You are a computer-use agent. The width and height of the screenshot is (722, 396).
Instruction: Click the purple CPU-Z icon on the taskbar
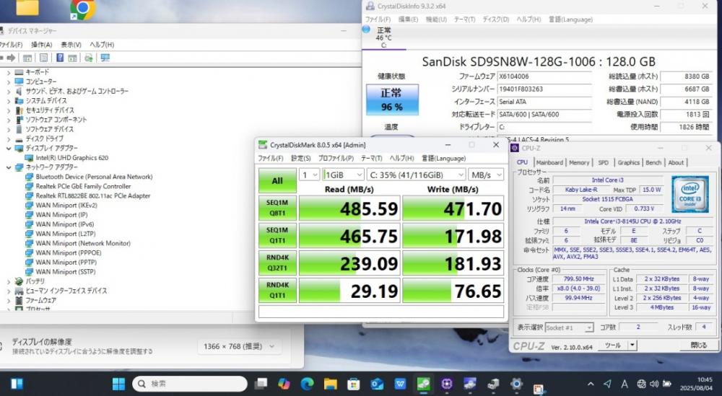[x=446, y=384]
